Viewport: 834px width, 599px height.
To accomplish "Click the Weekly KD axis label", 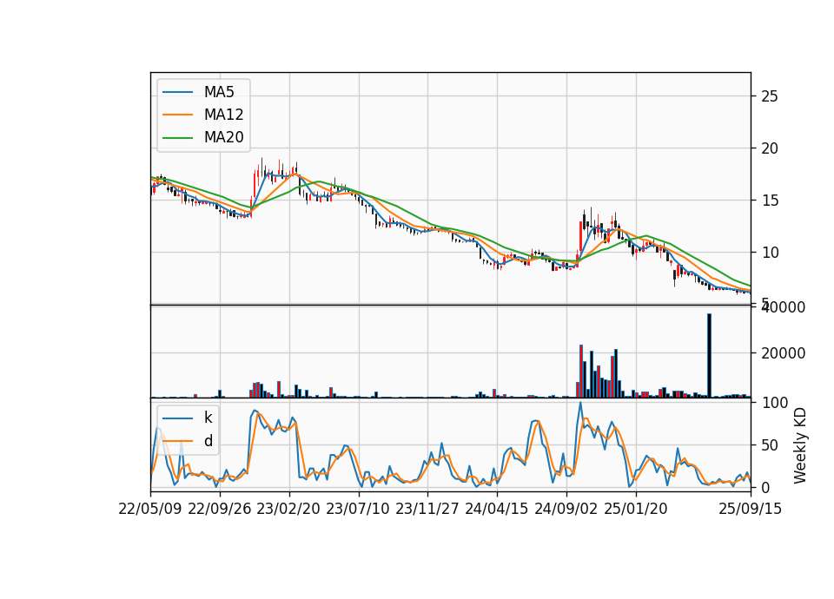I will [x=800, y=445].
